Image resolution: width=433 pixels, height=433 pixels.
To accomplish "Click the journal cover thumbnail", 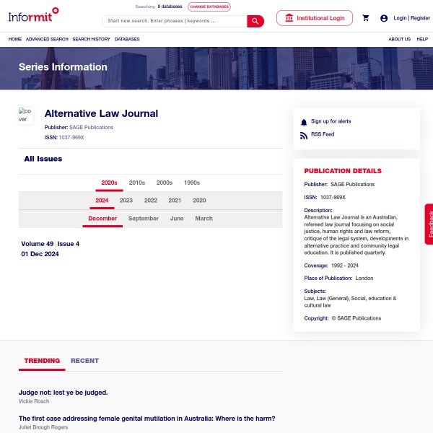I will [26, 115].
